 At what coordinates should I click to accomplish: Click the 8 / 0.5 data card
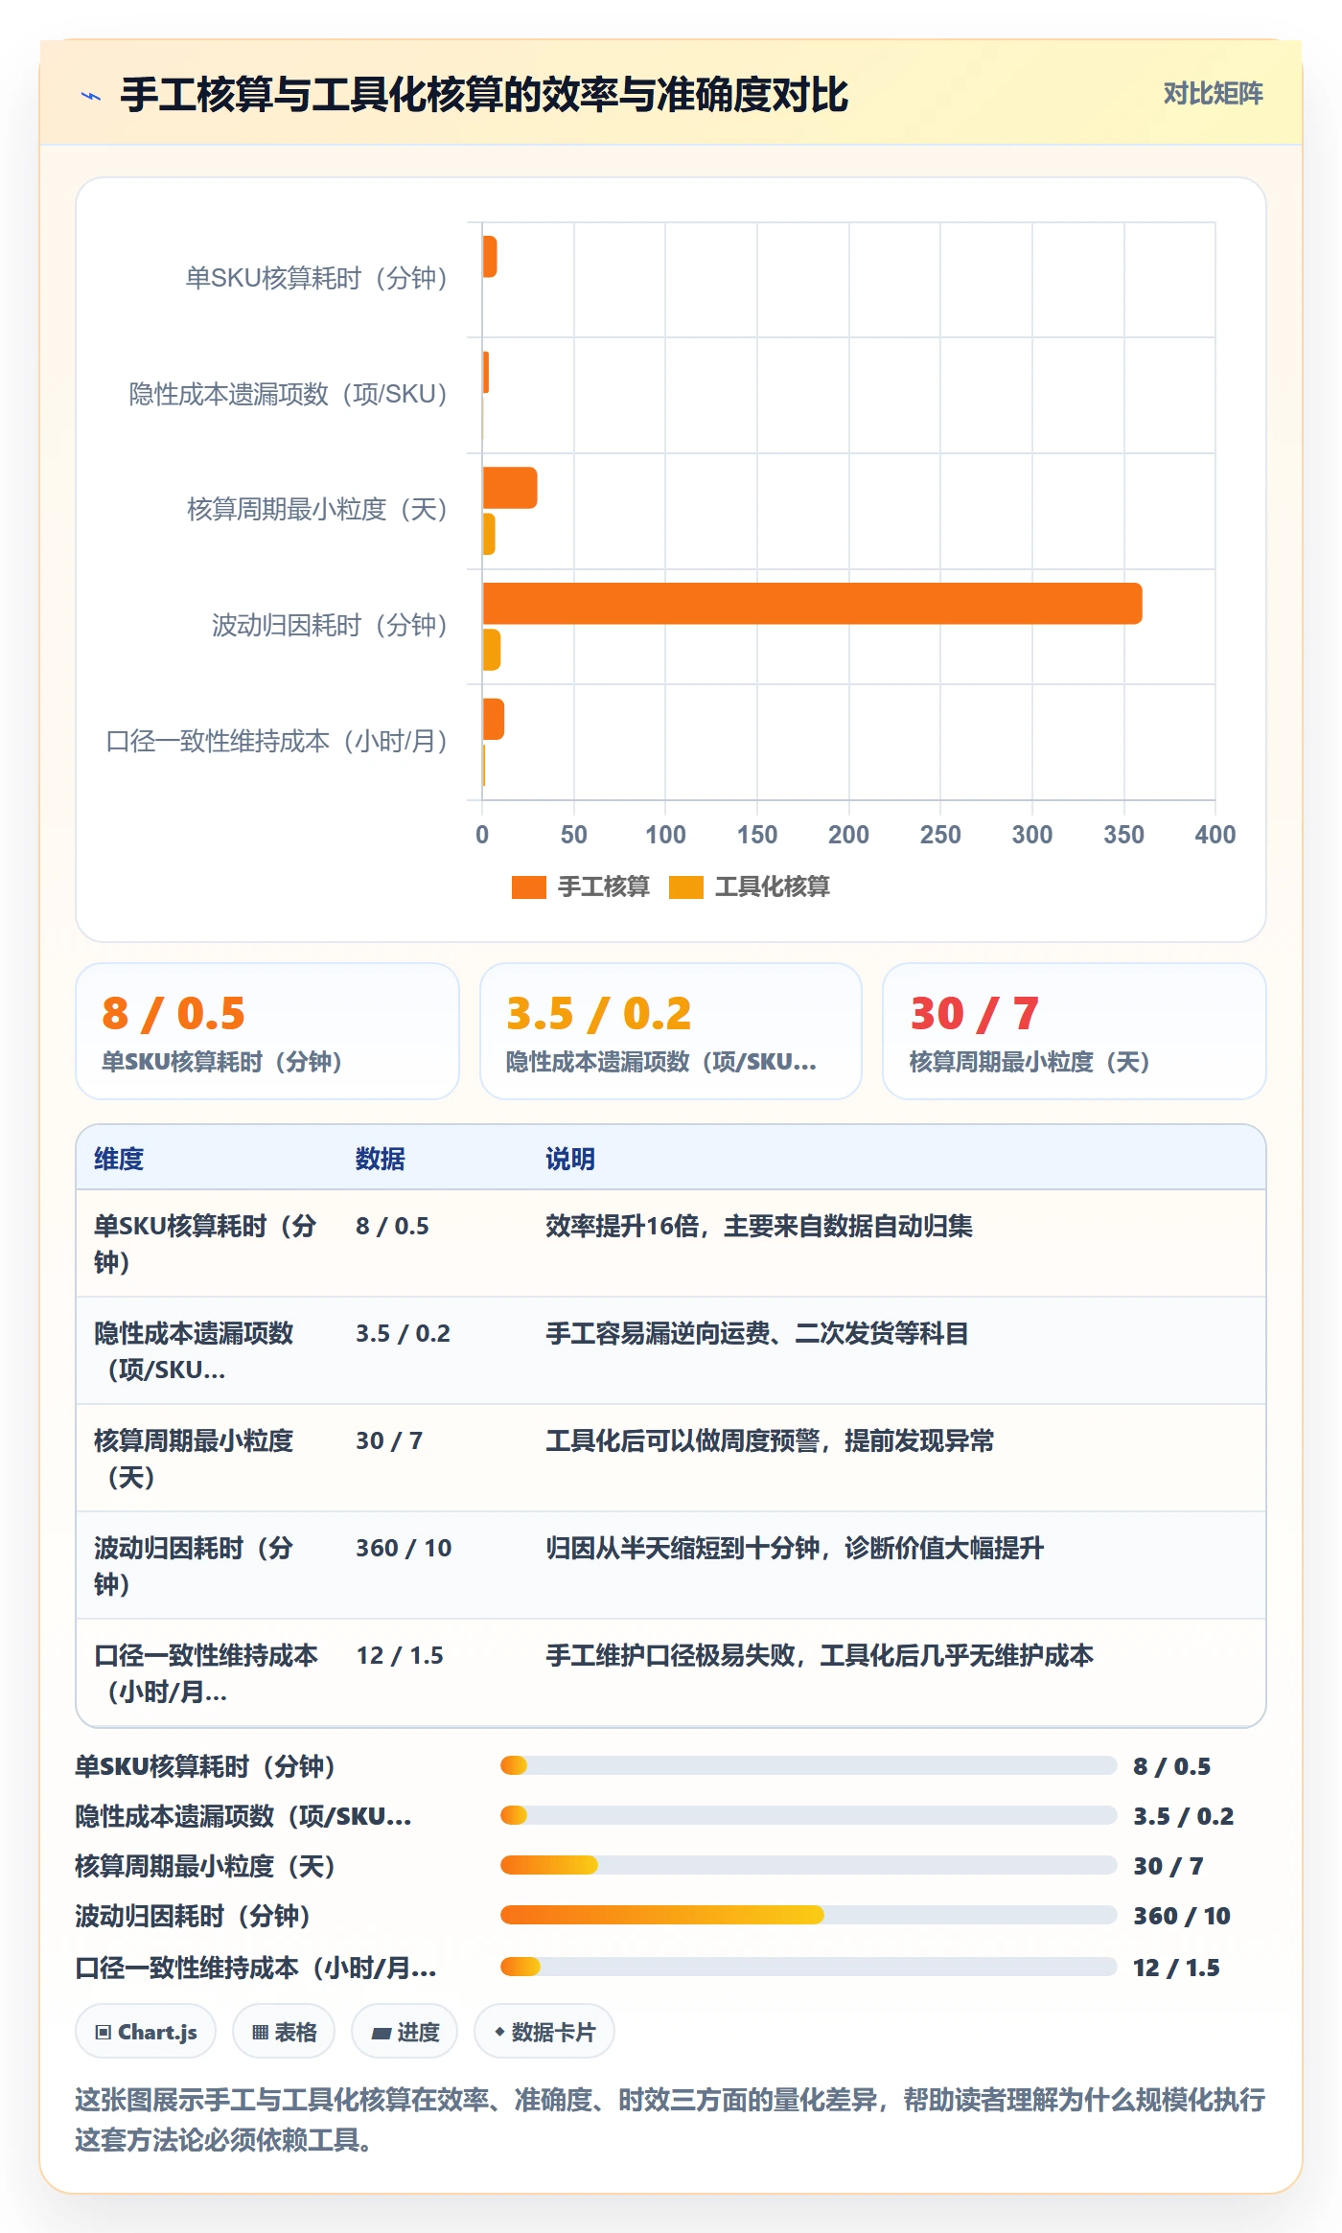point(267,1031)
